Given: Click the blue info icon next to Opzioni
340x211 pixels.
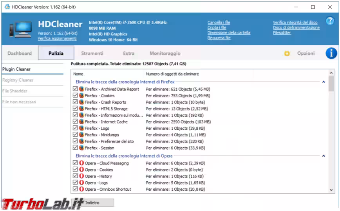Looking at the screenshot, I should pyautogui.click(x=331, y=53).
